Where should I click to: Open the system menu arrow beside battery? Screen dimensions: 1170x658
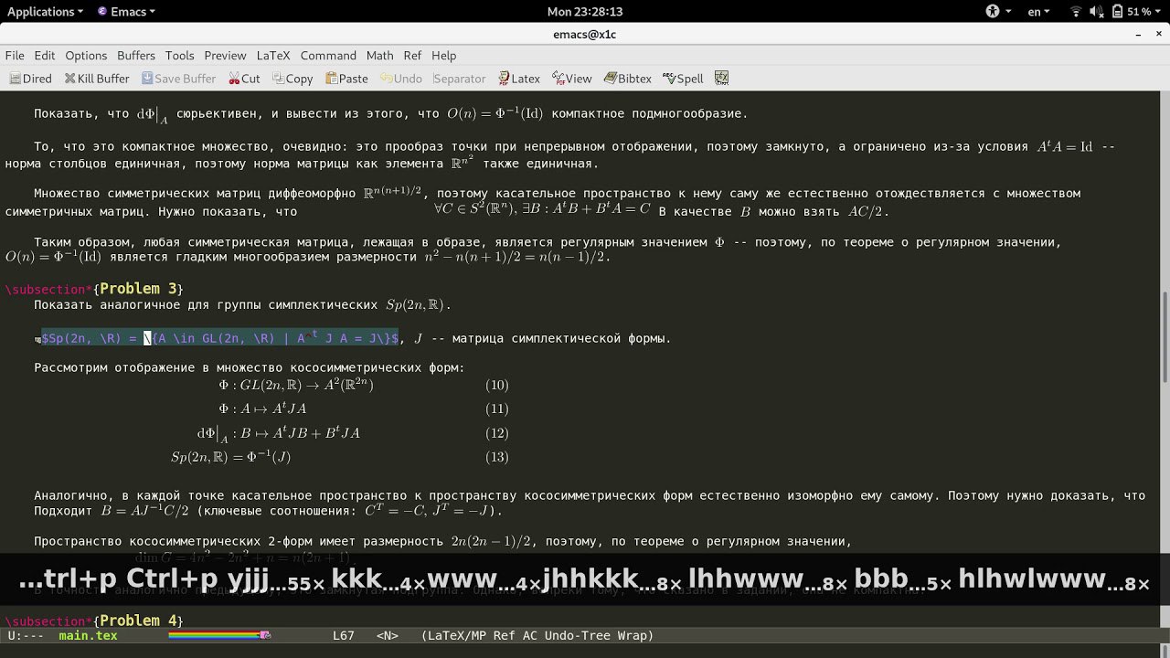(1160, 11)
